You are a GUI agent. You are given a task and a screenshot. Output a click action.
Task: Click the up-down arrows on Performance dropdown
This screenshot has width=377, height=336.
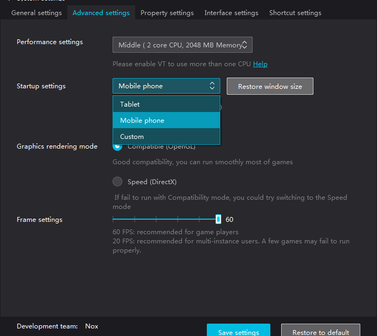[245, 45]
